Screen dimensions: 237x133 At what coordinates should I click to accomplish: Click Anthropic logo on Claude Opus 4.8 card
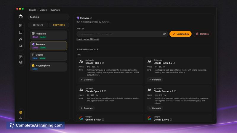click(x=81, y=90)
